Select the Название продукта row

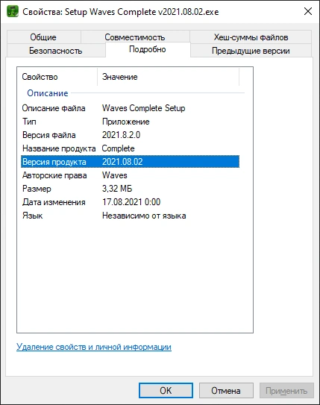(131, 148)
